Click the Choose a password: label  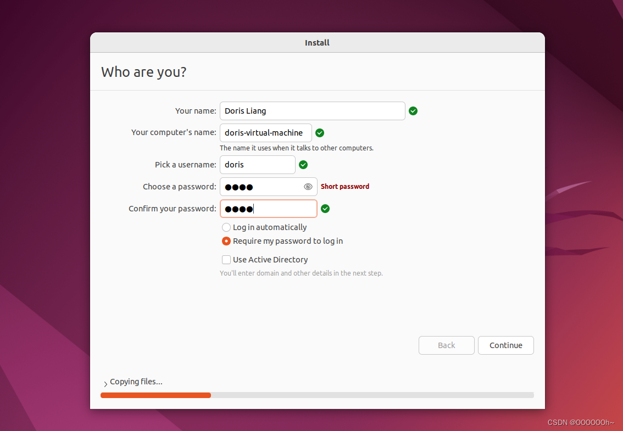pos(180,187)
